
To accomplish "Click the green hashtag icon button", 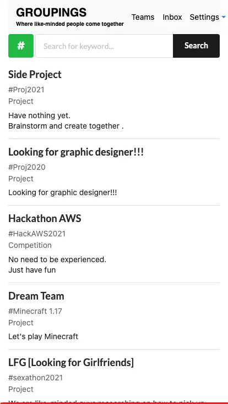I will click(21, 46).
